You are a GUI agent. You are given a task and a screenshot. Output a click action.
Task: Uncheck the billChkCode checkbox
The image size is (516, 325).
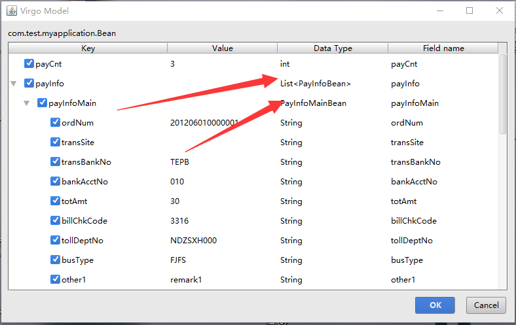point(56,221)
